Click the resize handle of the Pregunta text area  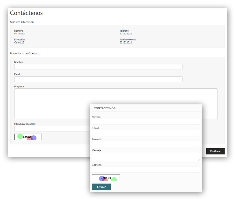tap(216, 118)
